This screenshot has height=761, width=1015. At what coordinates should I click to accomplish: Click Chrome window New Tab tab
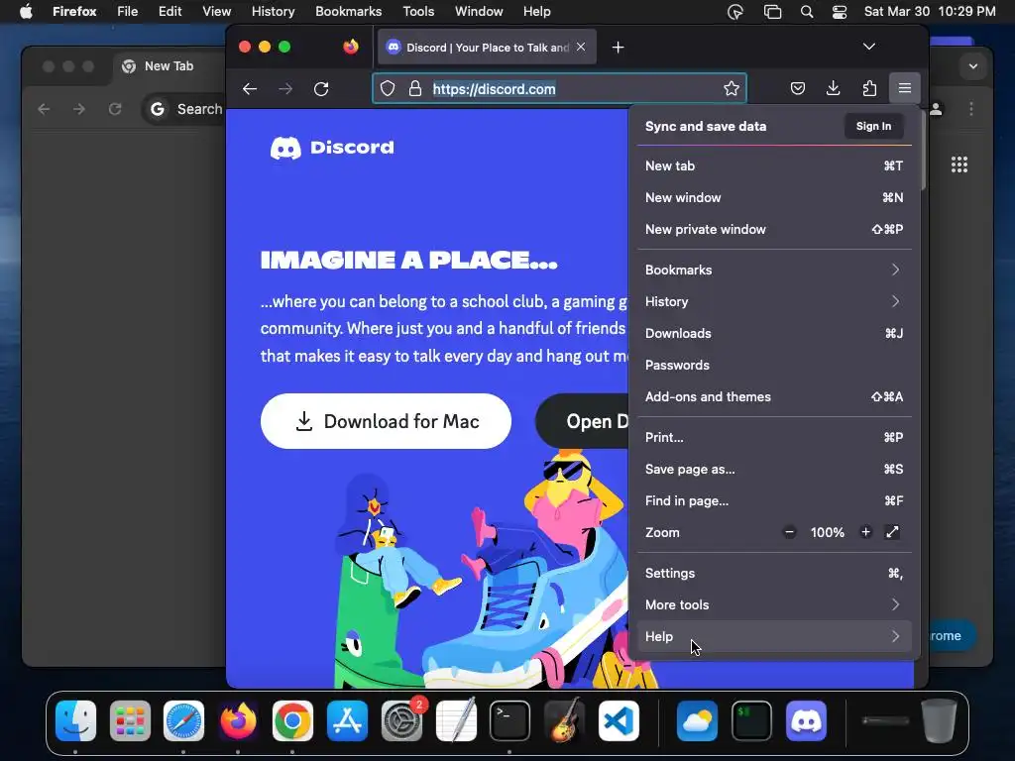click(x=167, y=66)
